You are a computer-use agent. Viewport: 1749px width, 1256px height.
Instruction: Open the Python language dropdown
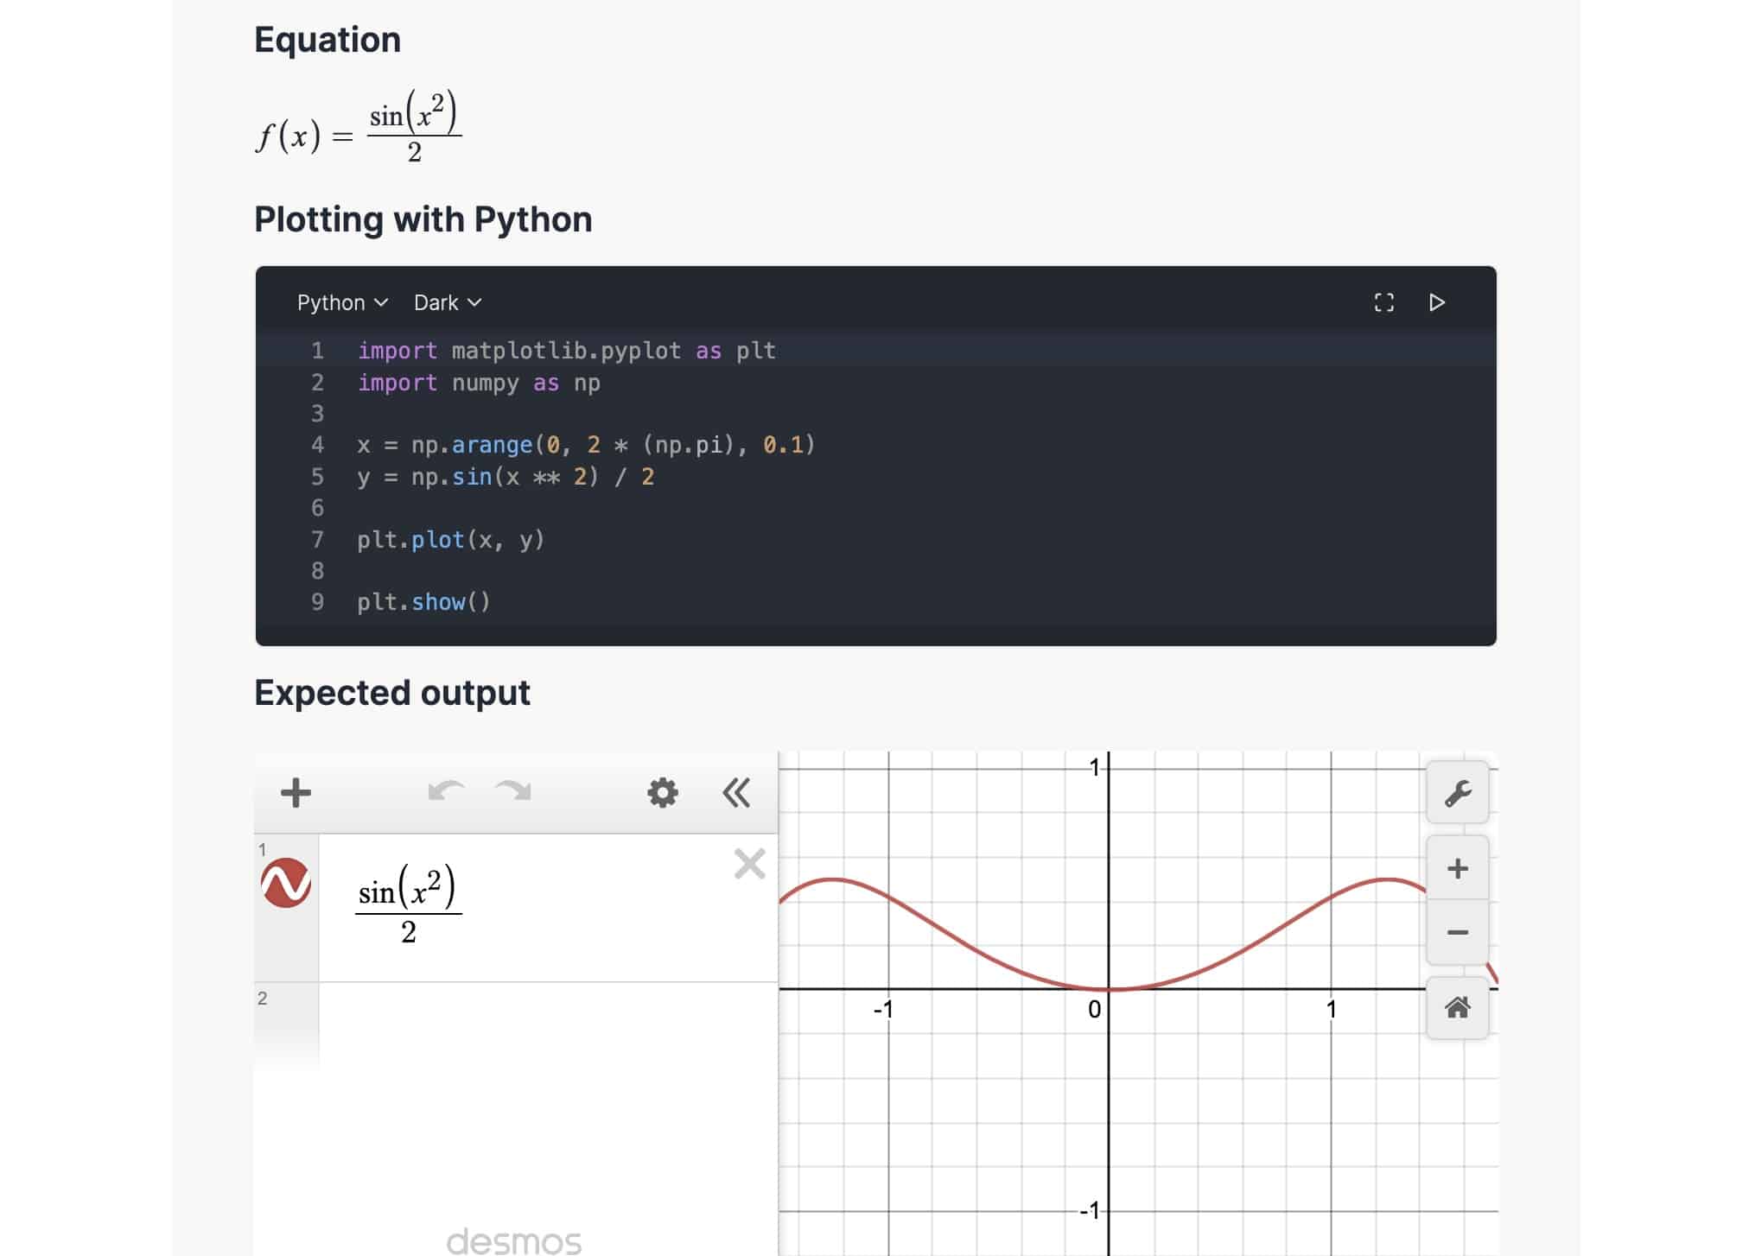(342, 302)
